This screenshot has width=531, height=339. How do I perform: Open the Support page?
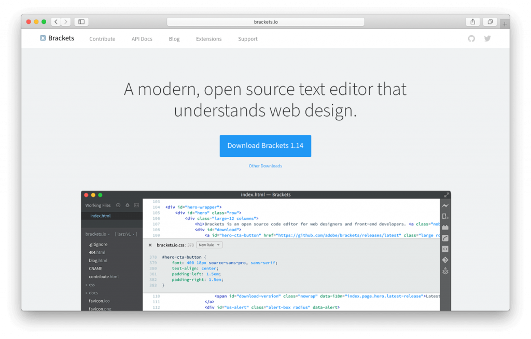click(247, 39)
